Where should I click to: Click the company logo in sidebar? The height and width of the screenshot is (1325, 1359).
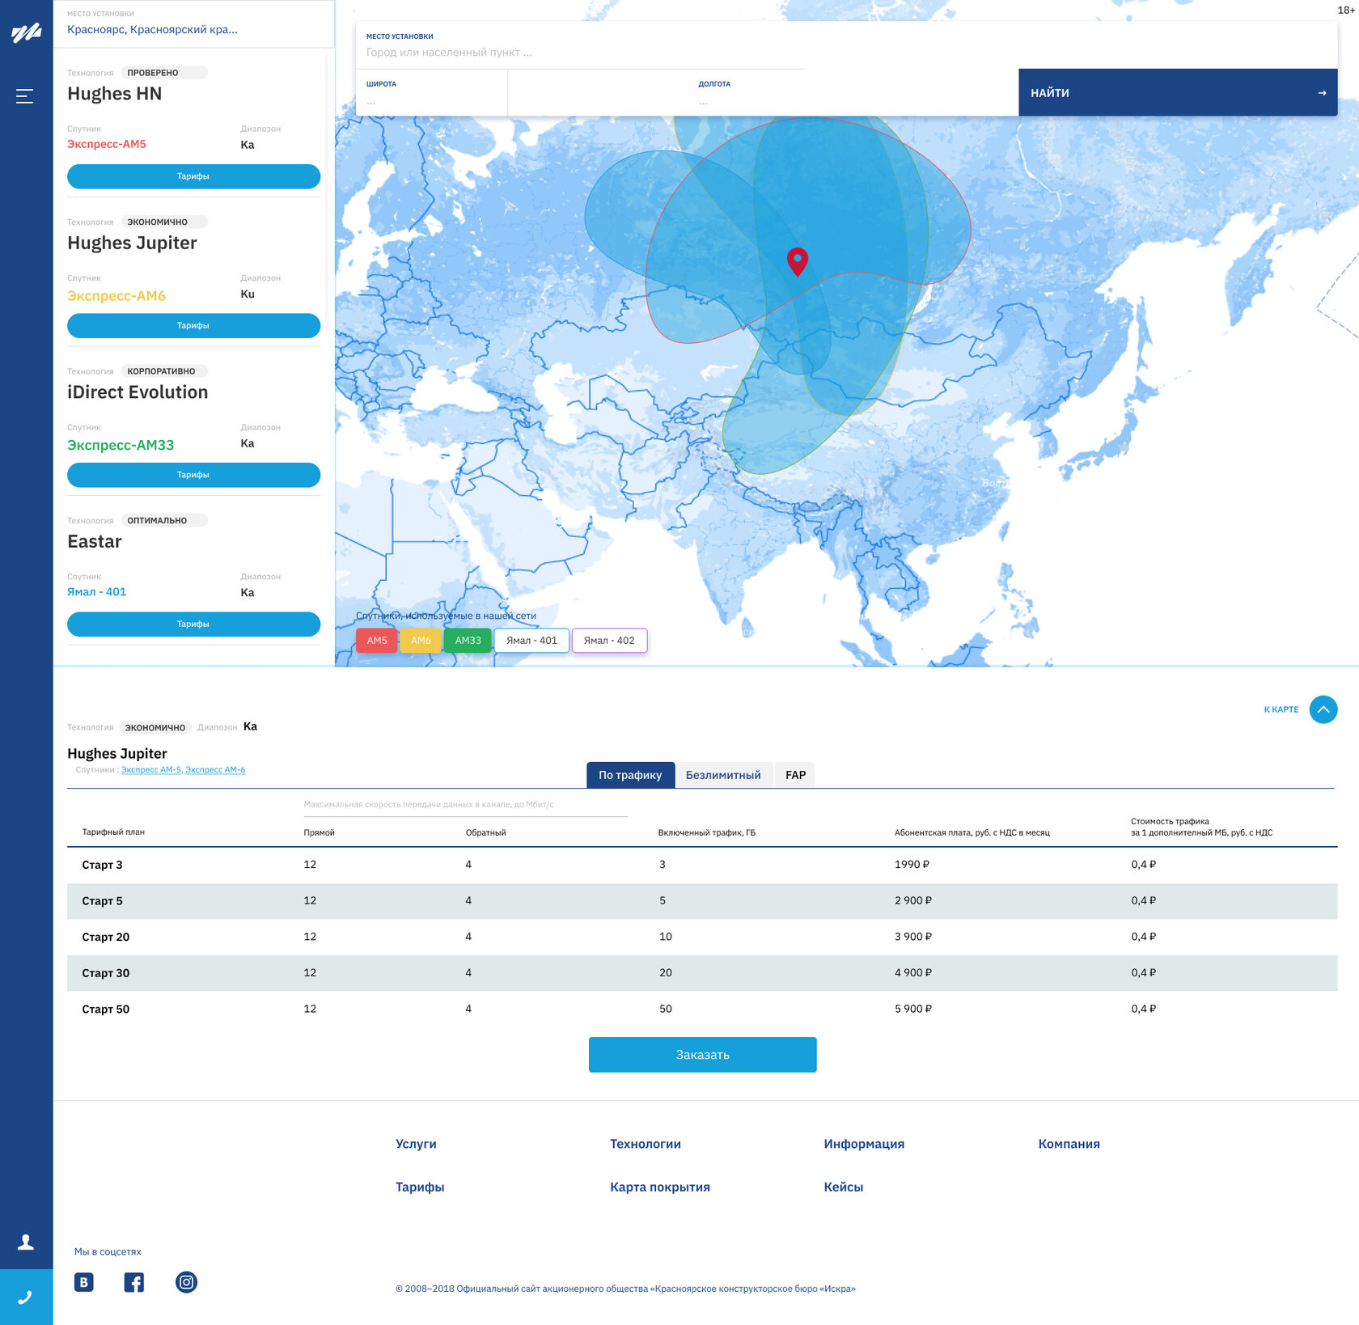pos(26,33)
